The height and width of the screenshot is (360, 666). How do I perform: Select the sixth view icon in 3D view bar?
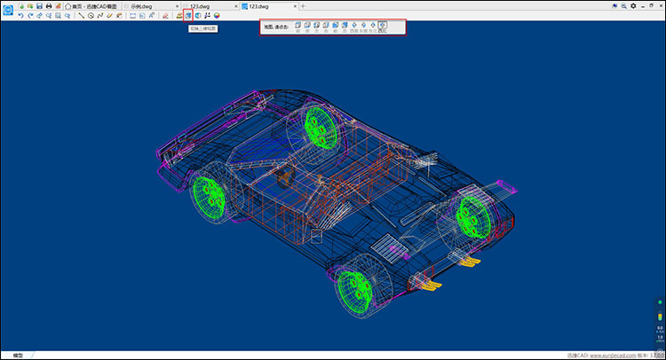[345, 26]
